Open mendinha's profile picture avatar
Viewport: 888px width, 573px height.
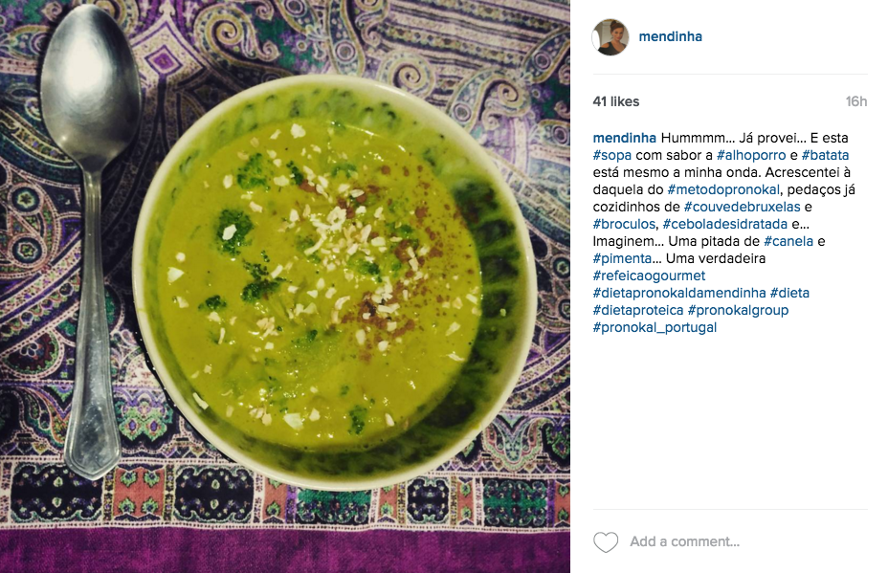click(610, 36)
